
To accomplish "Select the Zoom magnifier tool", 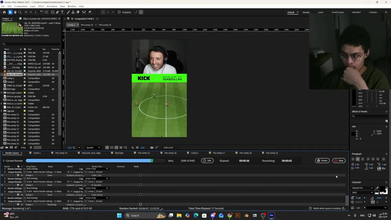I will coord(20,12).
